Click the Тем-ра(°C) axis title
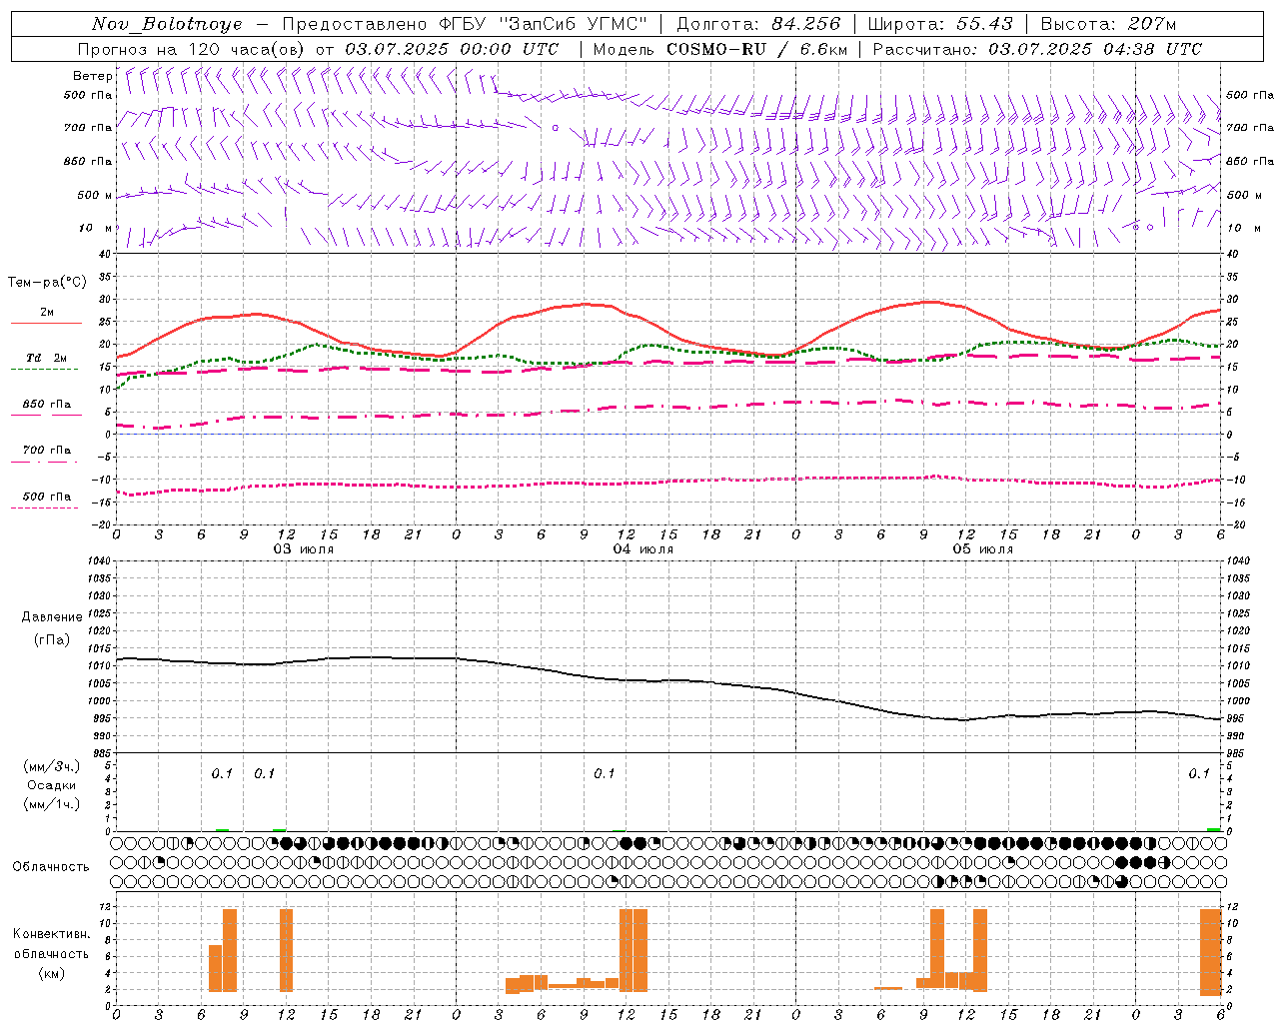Image resolution: width=1279 pixels, height=1023 pixels. coord(47,282)
